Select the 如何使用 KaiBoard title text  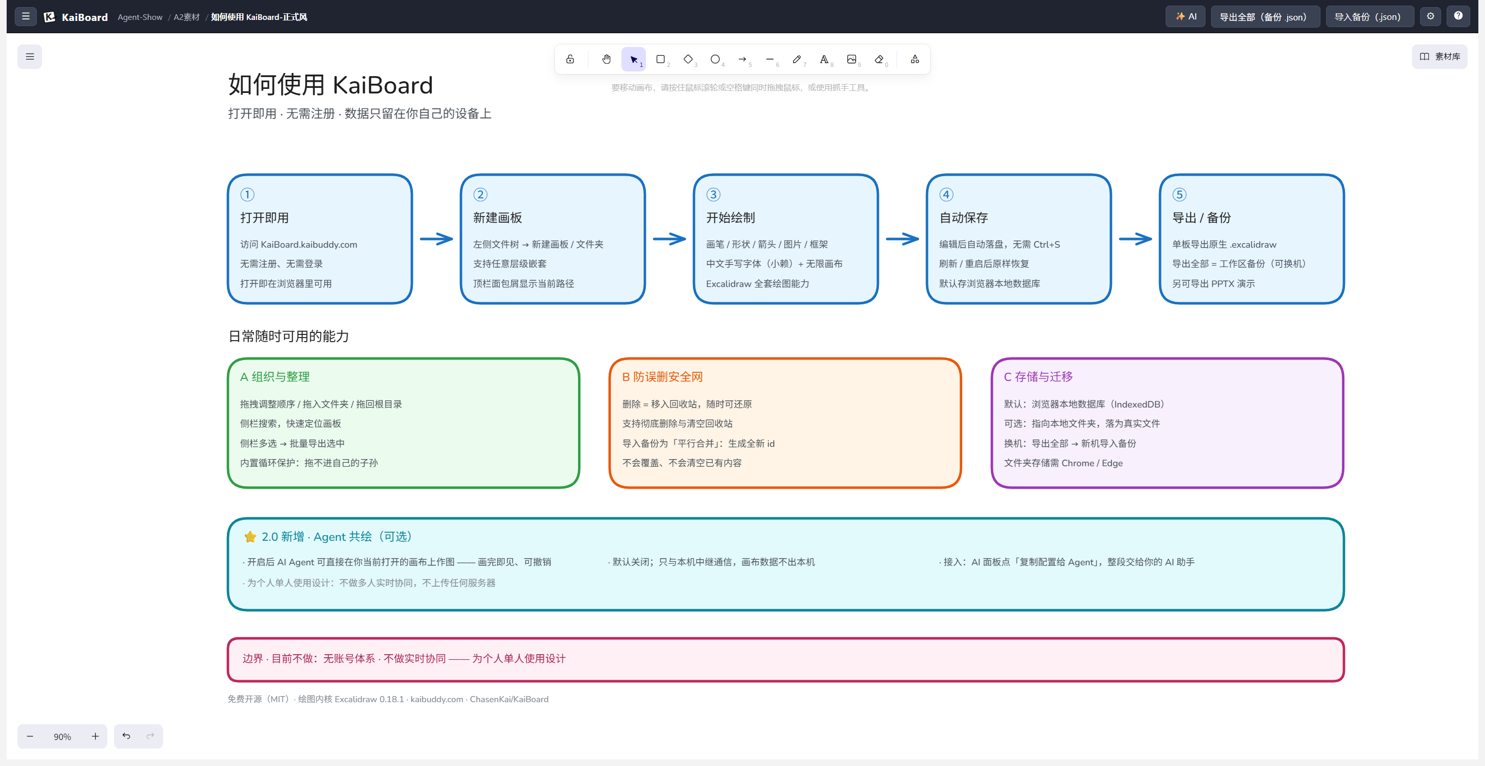[x=330, y=85]
